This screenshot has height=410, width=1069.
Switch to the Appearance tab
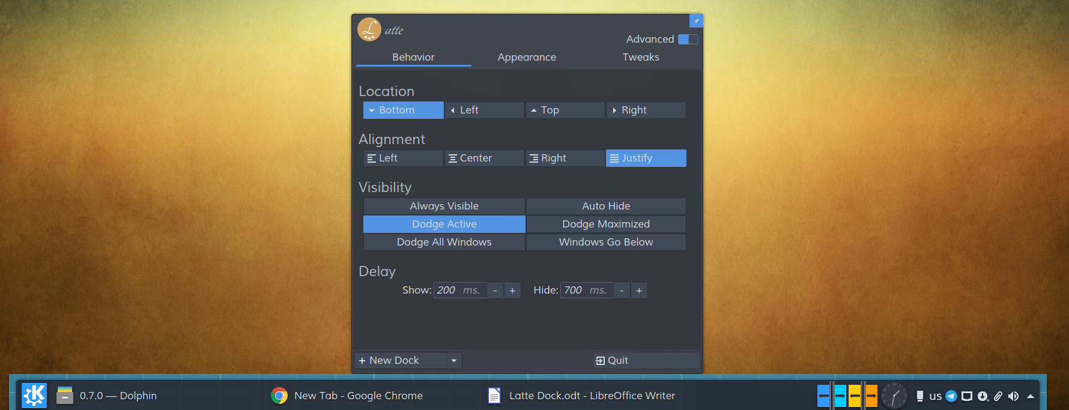click(527, 57)
